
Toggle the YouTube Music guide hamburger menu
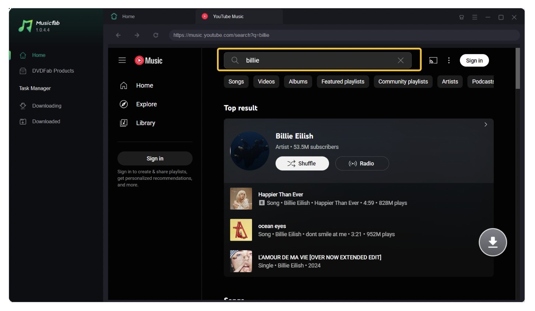coord(122,60)
